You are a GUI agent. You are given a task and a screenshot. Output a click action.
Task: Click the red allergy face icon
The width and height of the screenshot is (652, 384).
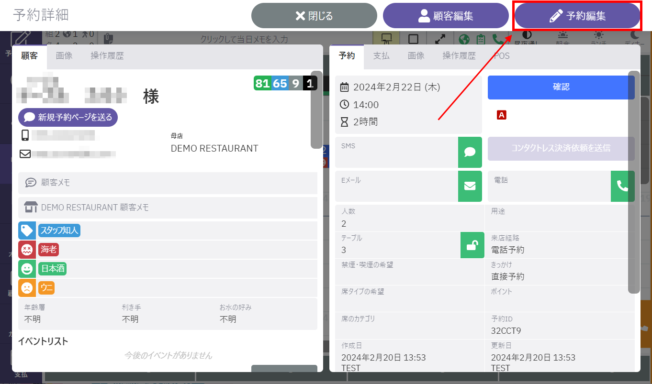click(27, 250)
